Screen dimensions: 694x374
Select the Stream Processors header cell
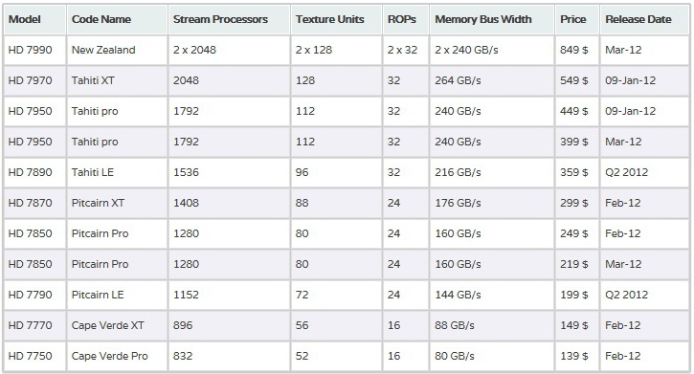(x=229, y=19)
